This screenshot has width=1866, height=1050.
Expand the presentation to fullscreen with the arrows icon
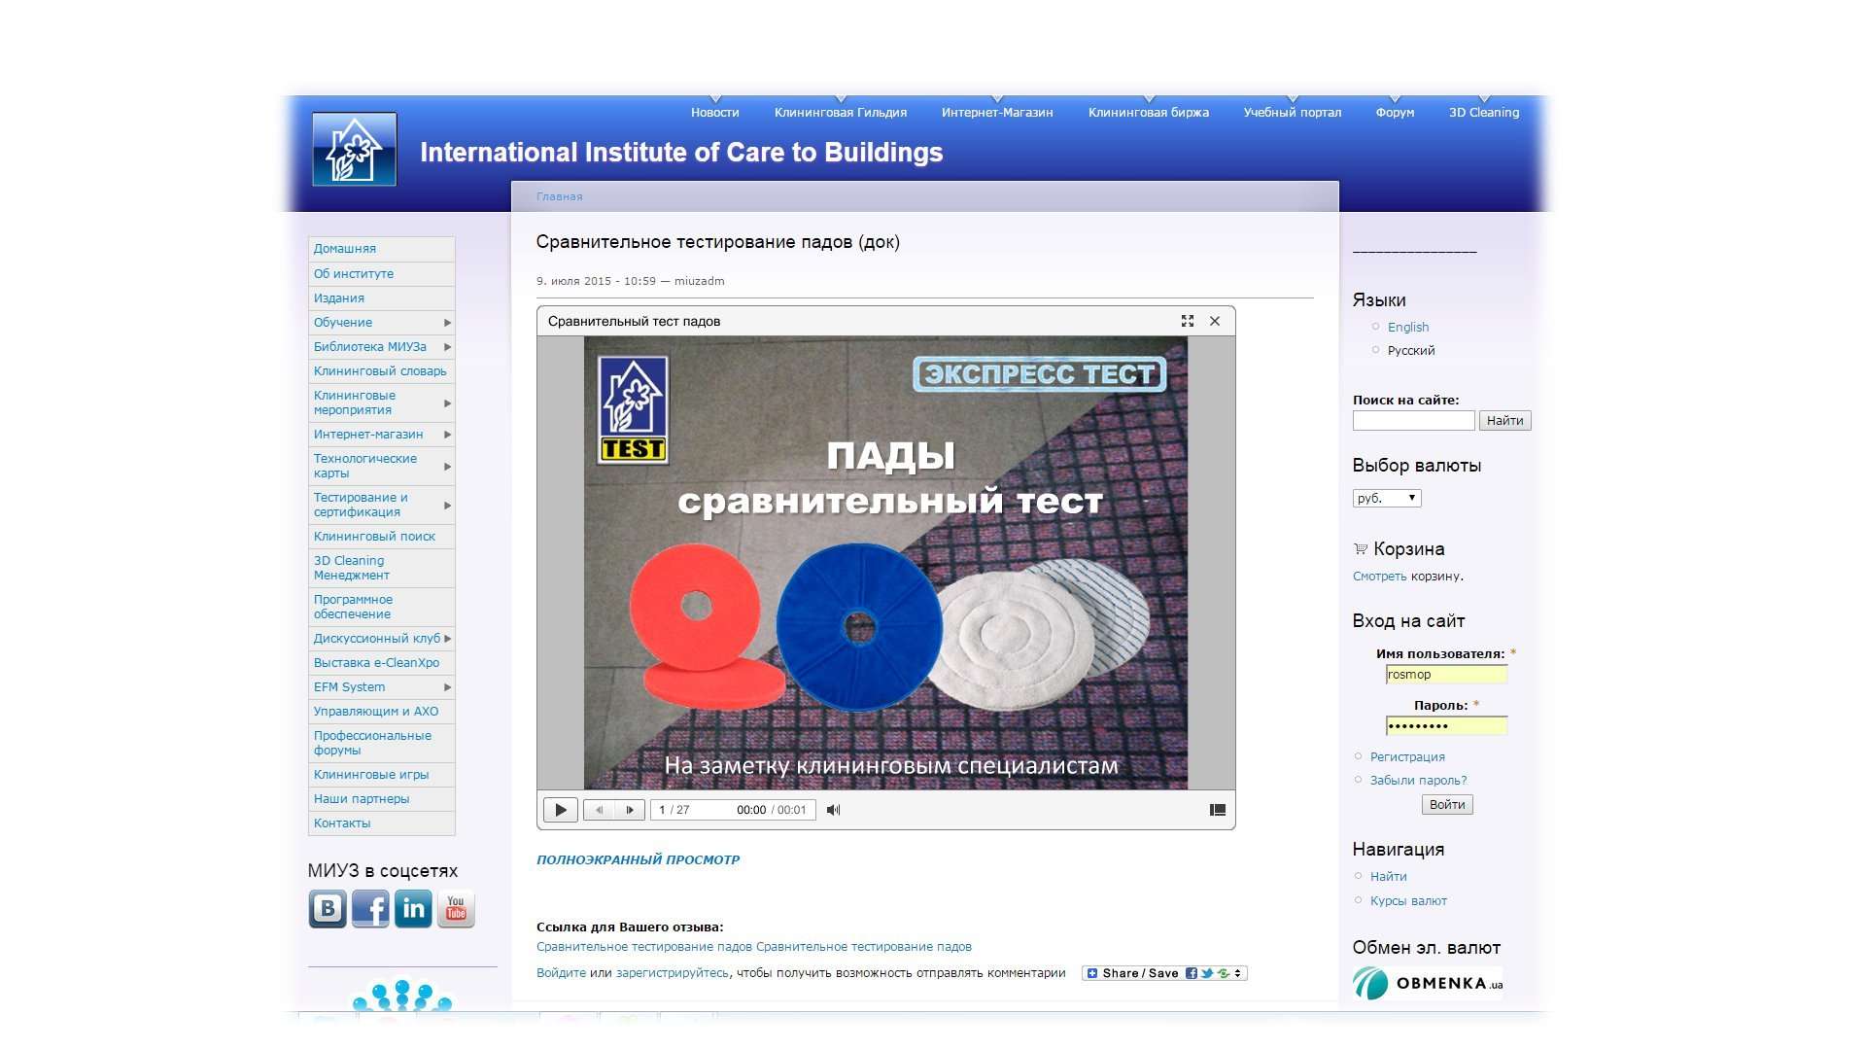pyautogui.click(x=1188, y=321)
